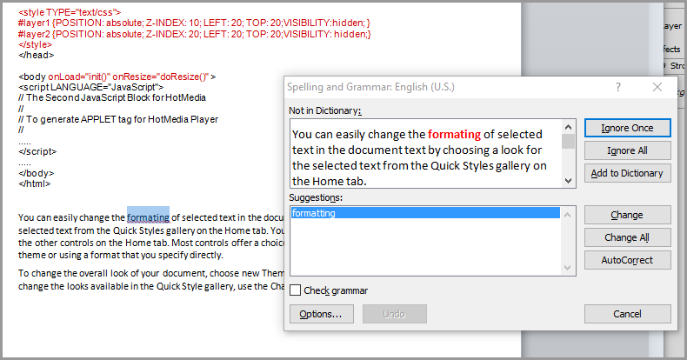This screenshot has height=360, width=687.
Task: Click the Spelling and Grammar dialog title
Action: click(370, 87)
